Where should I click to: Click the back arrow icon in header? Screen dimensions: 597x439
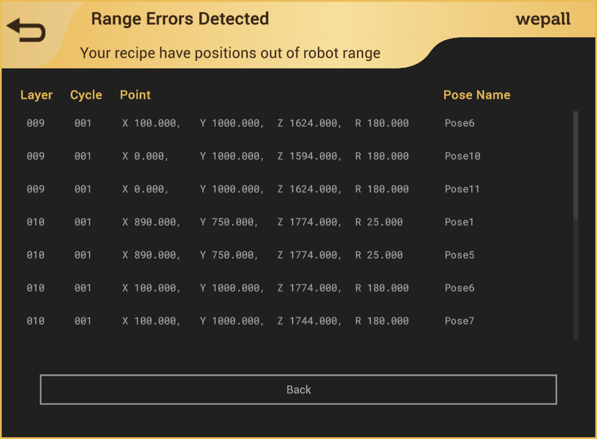point(26,30)
